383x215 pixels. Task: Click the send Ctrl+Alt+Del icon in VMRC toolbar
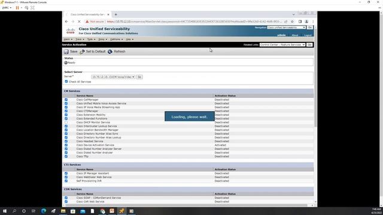point(26,8)
